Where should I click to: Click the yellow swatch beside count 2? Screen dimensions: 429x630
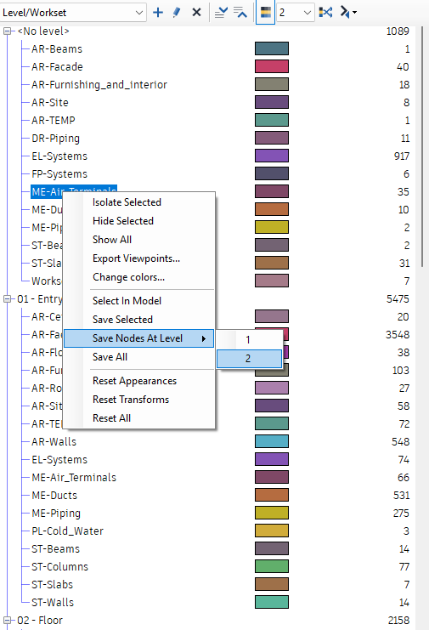272,227
